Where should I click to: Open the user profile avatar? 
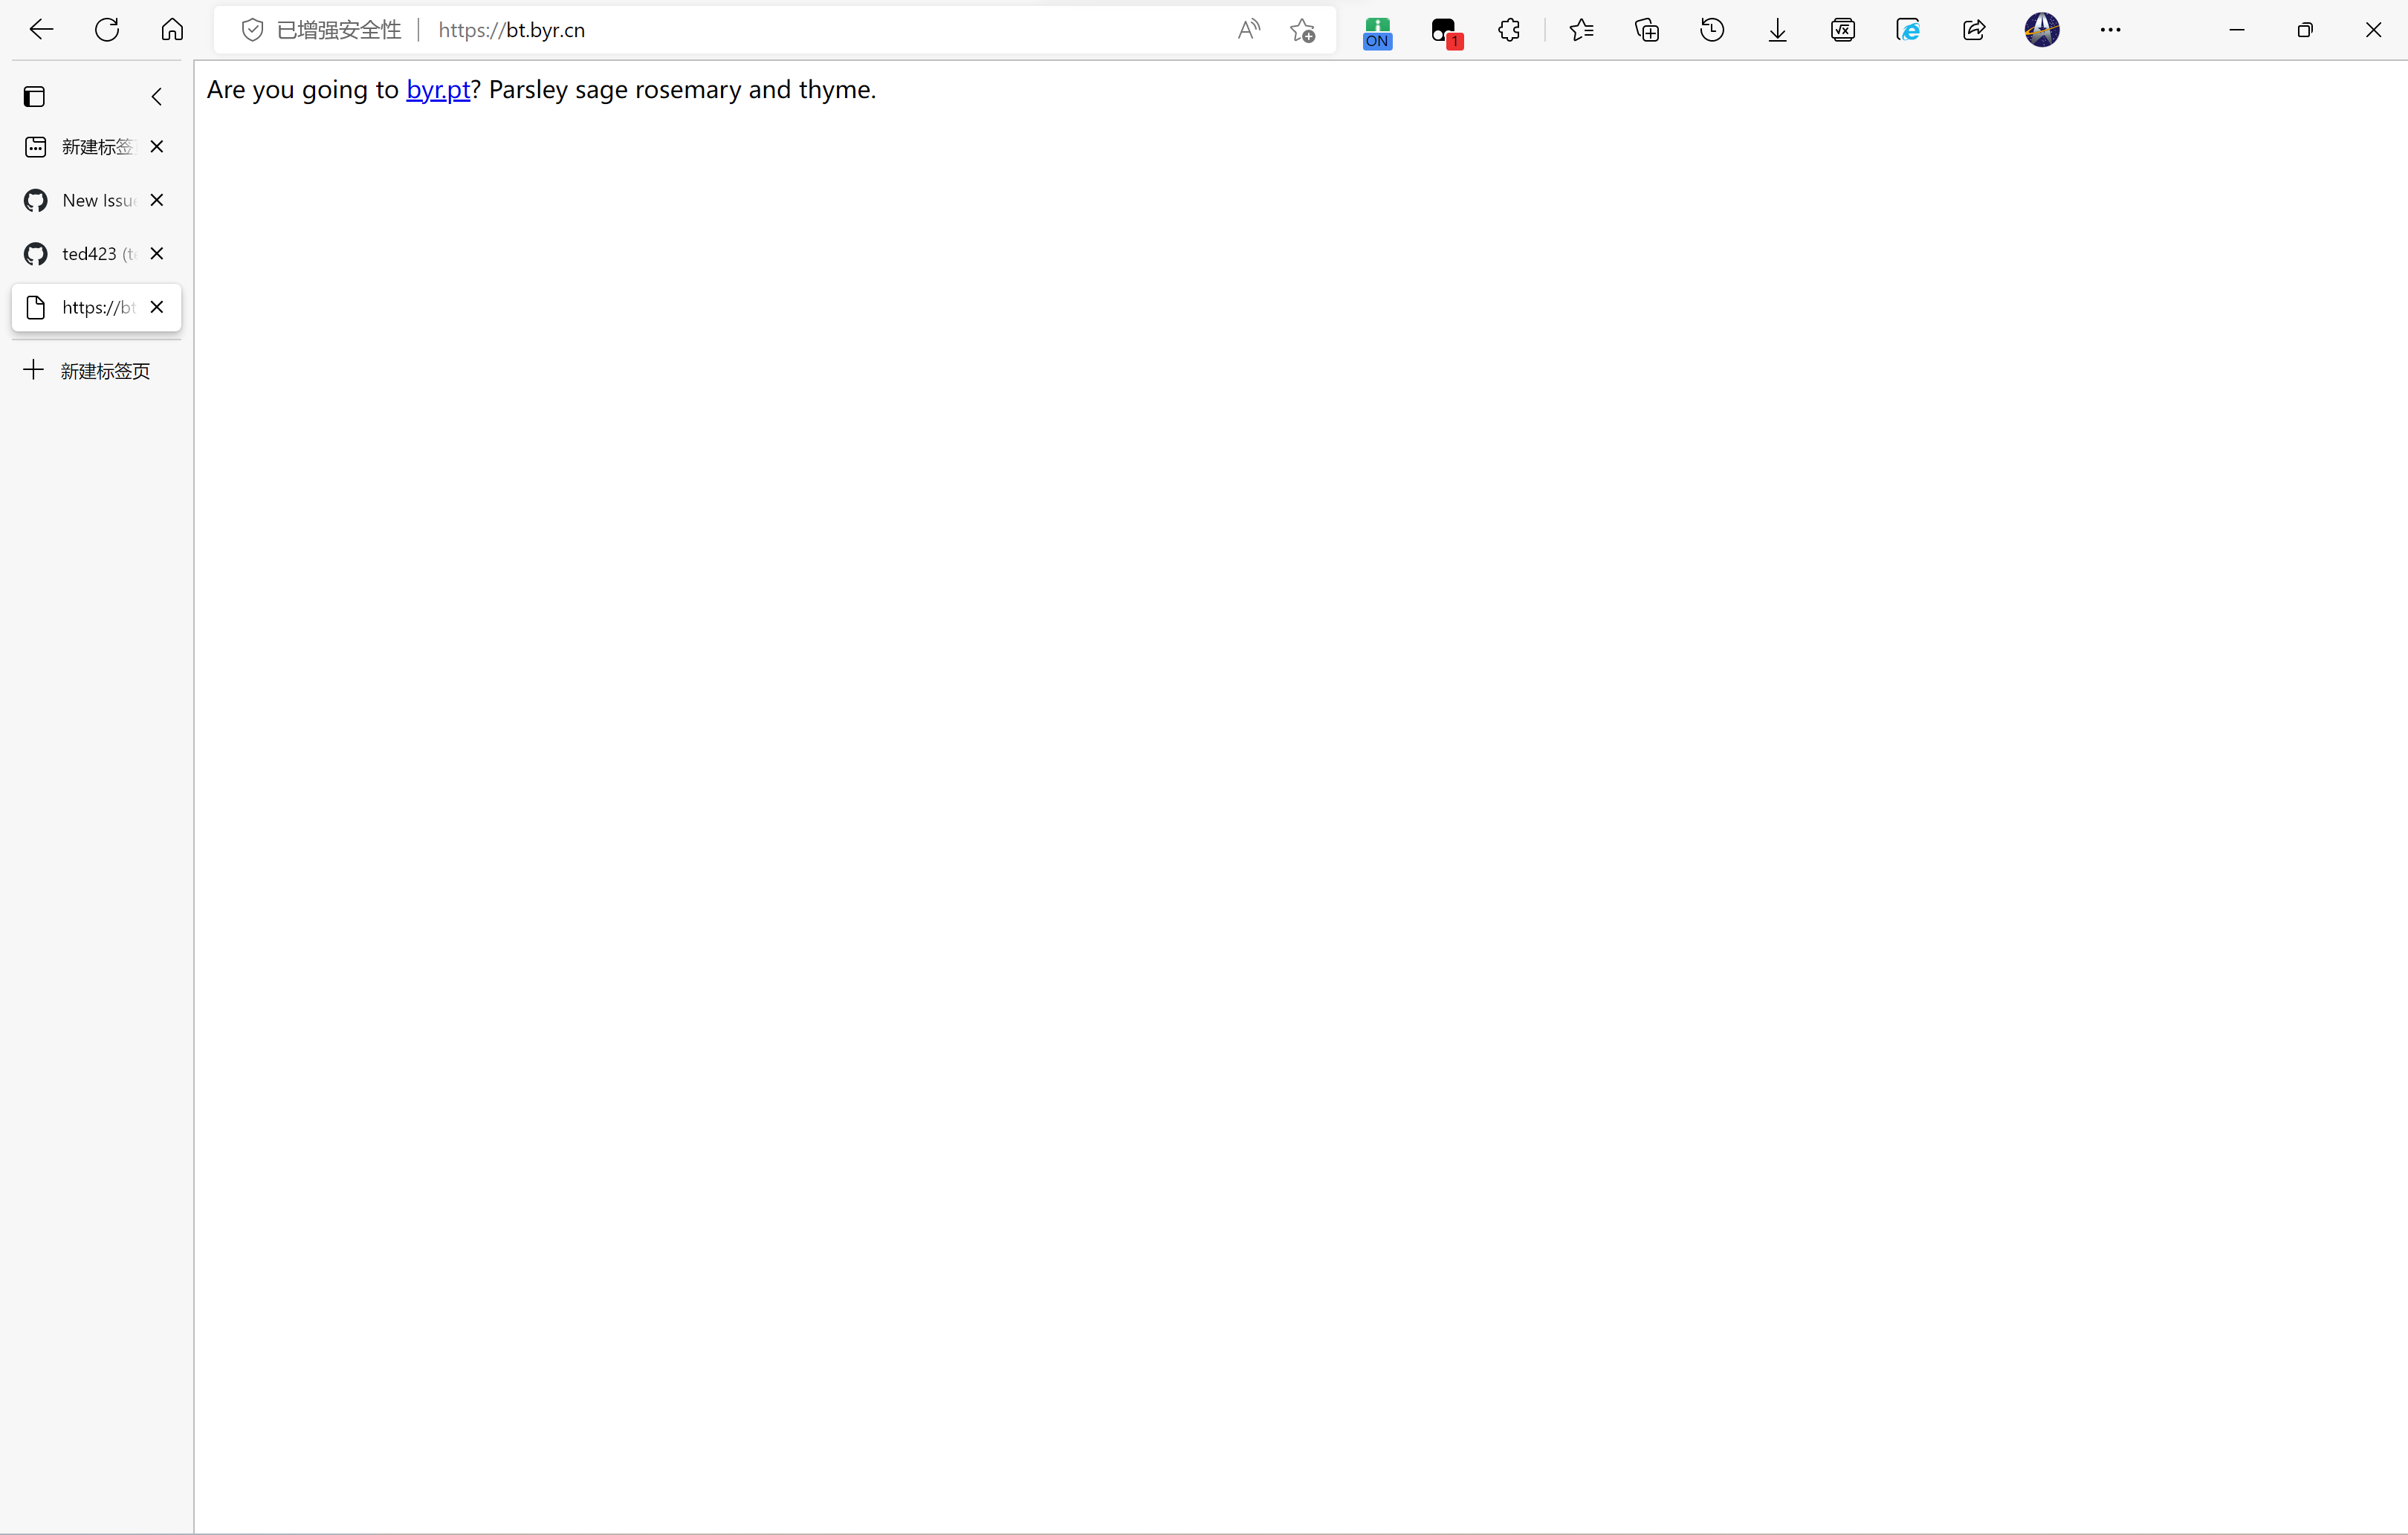pos(2041,30)
